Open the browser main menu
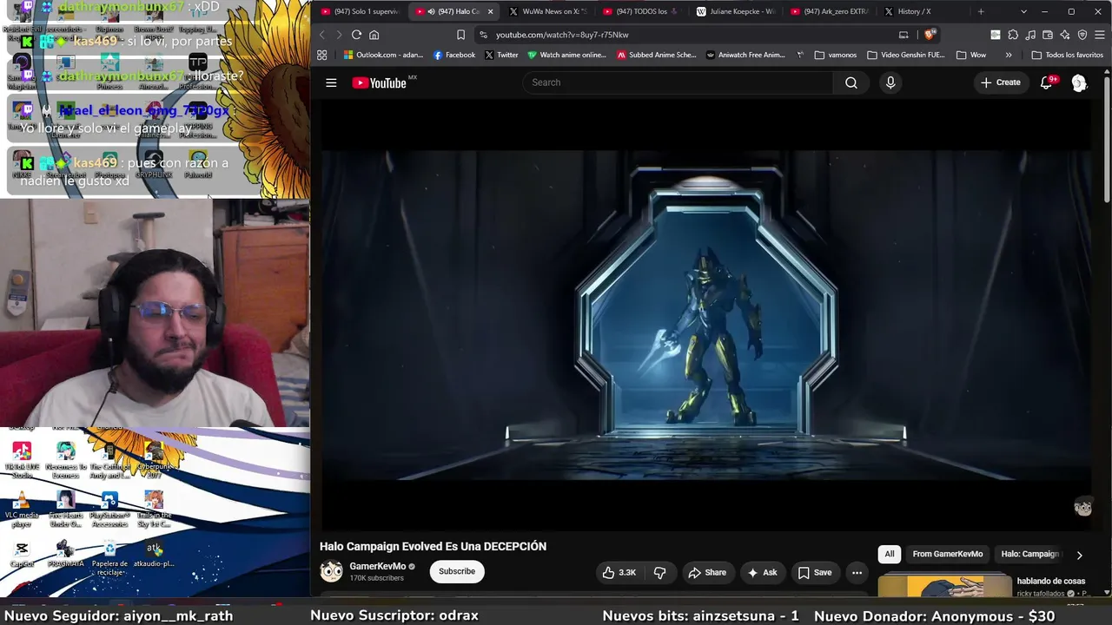 tap(1100, 35)
